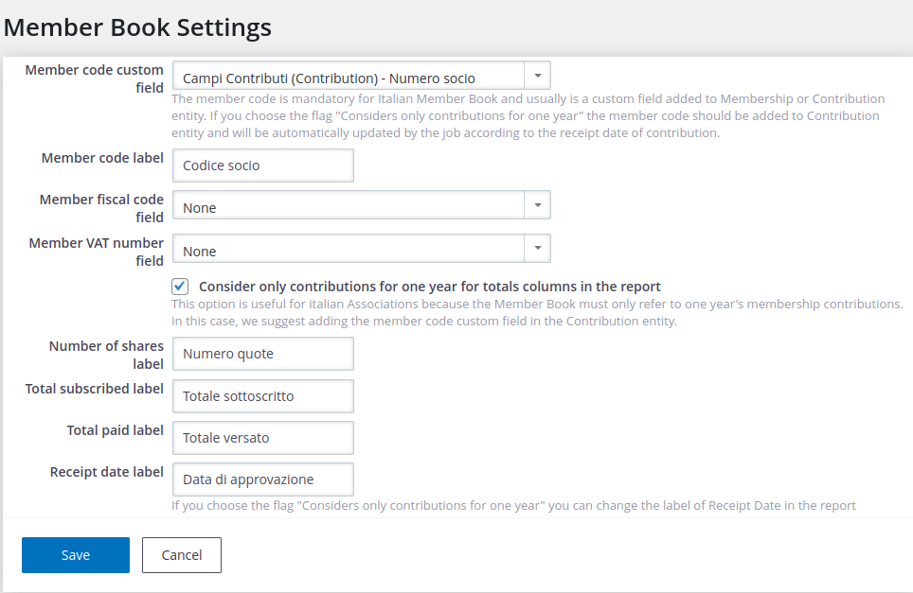Click the Total subscribed label caption
Screen dimensions: 913x593
tap(95, 389)
